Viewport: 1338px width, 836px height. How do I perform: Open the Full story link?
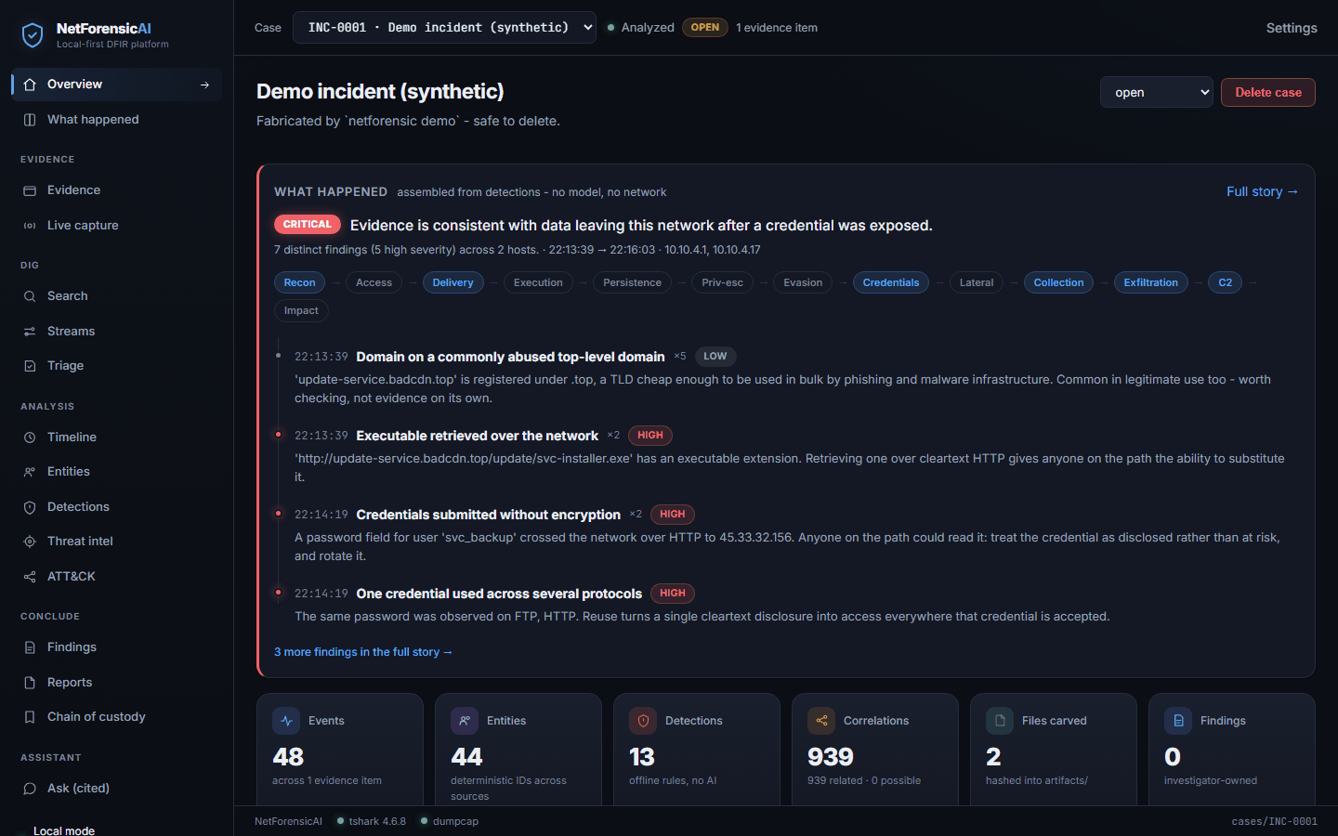[1262, 191]
